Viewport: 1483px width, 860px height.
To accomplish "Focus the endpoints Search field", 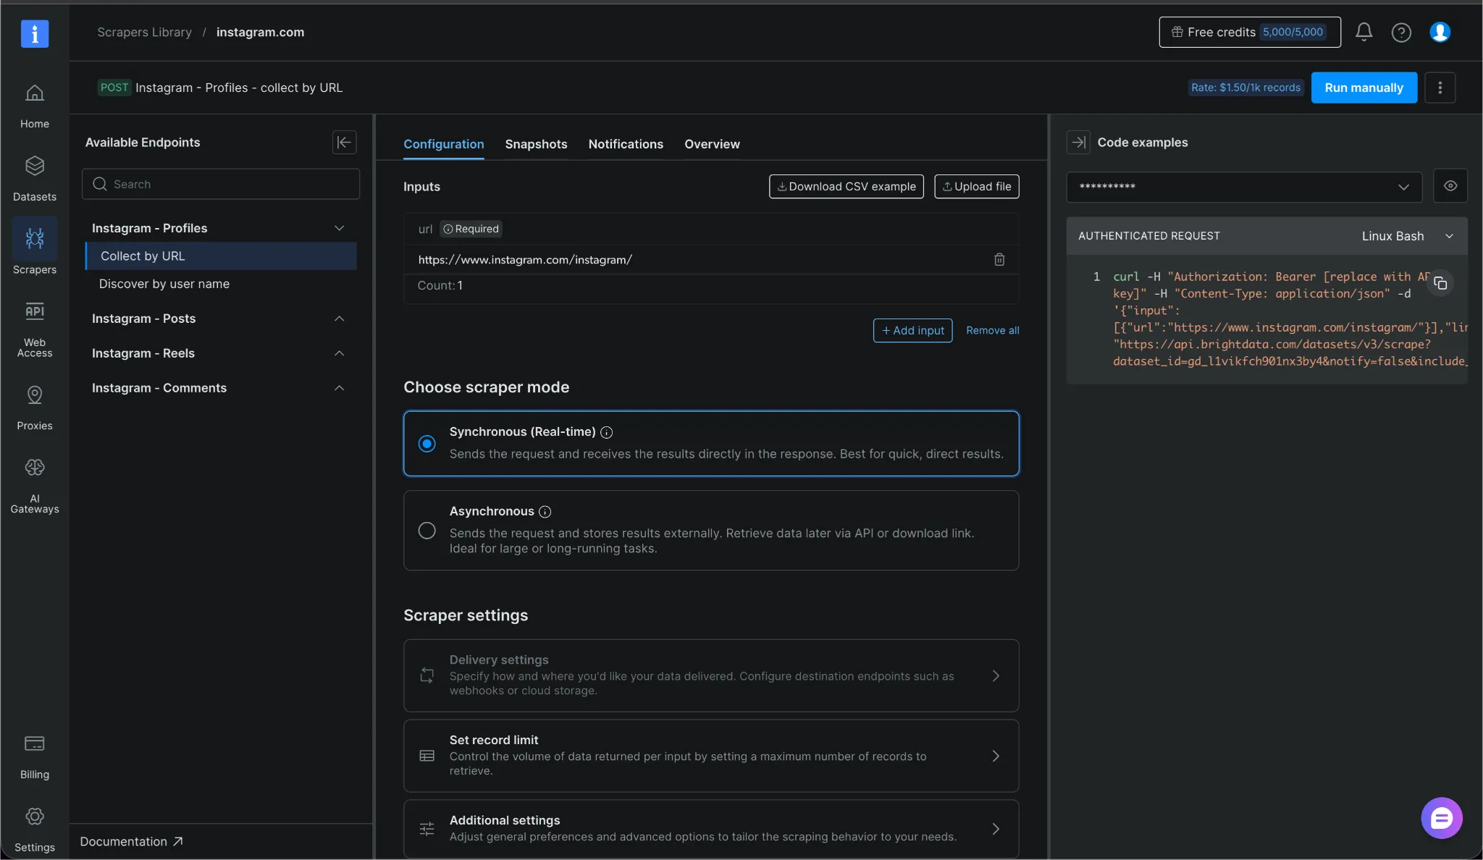I will (221, 184).
